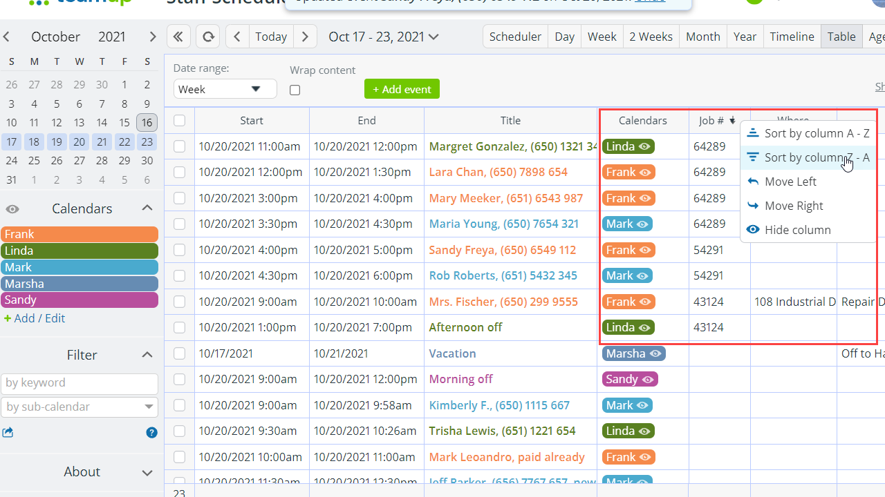Image resolution: width=885 pixels, height=497 pixels.
Task: Open the Add / Edit calendars link
Action: (35, 318)
